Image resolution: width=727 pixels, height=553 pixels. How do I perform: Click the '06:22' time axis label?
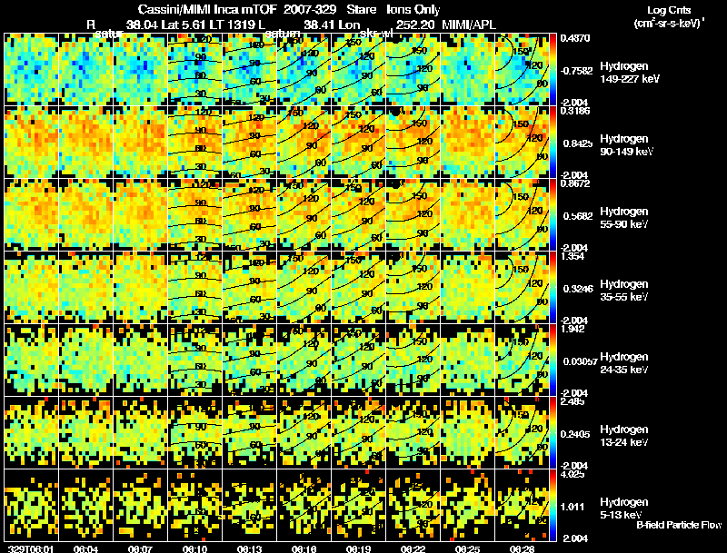tap(413, 548)
